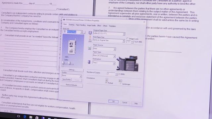Open the Paper Source dropdown
This screenshot has height=119, width=212.
click(x=115, y=49)
